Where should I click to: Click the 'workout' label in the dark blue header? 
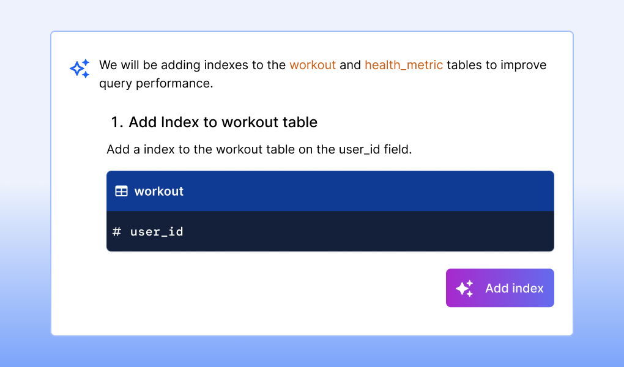159,191
